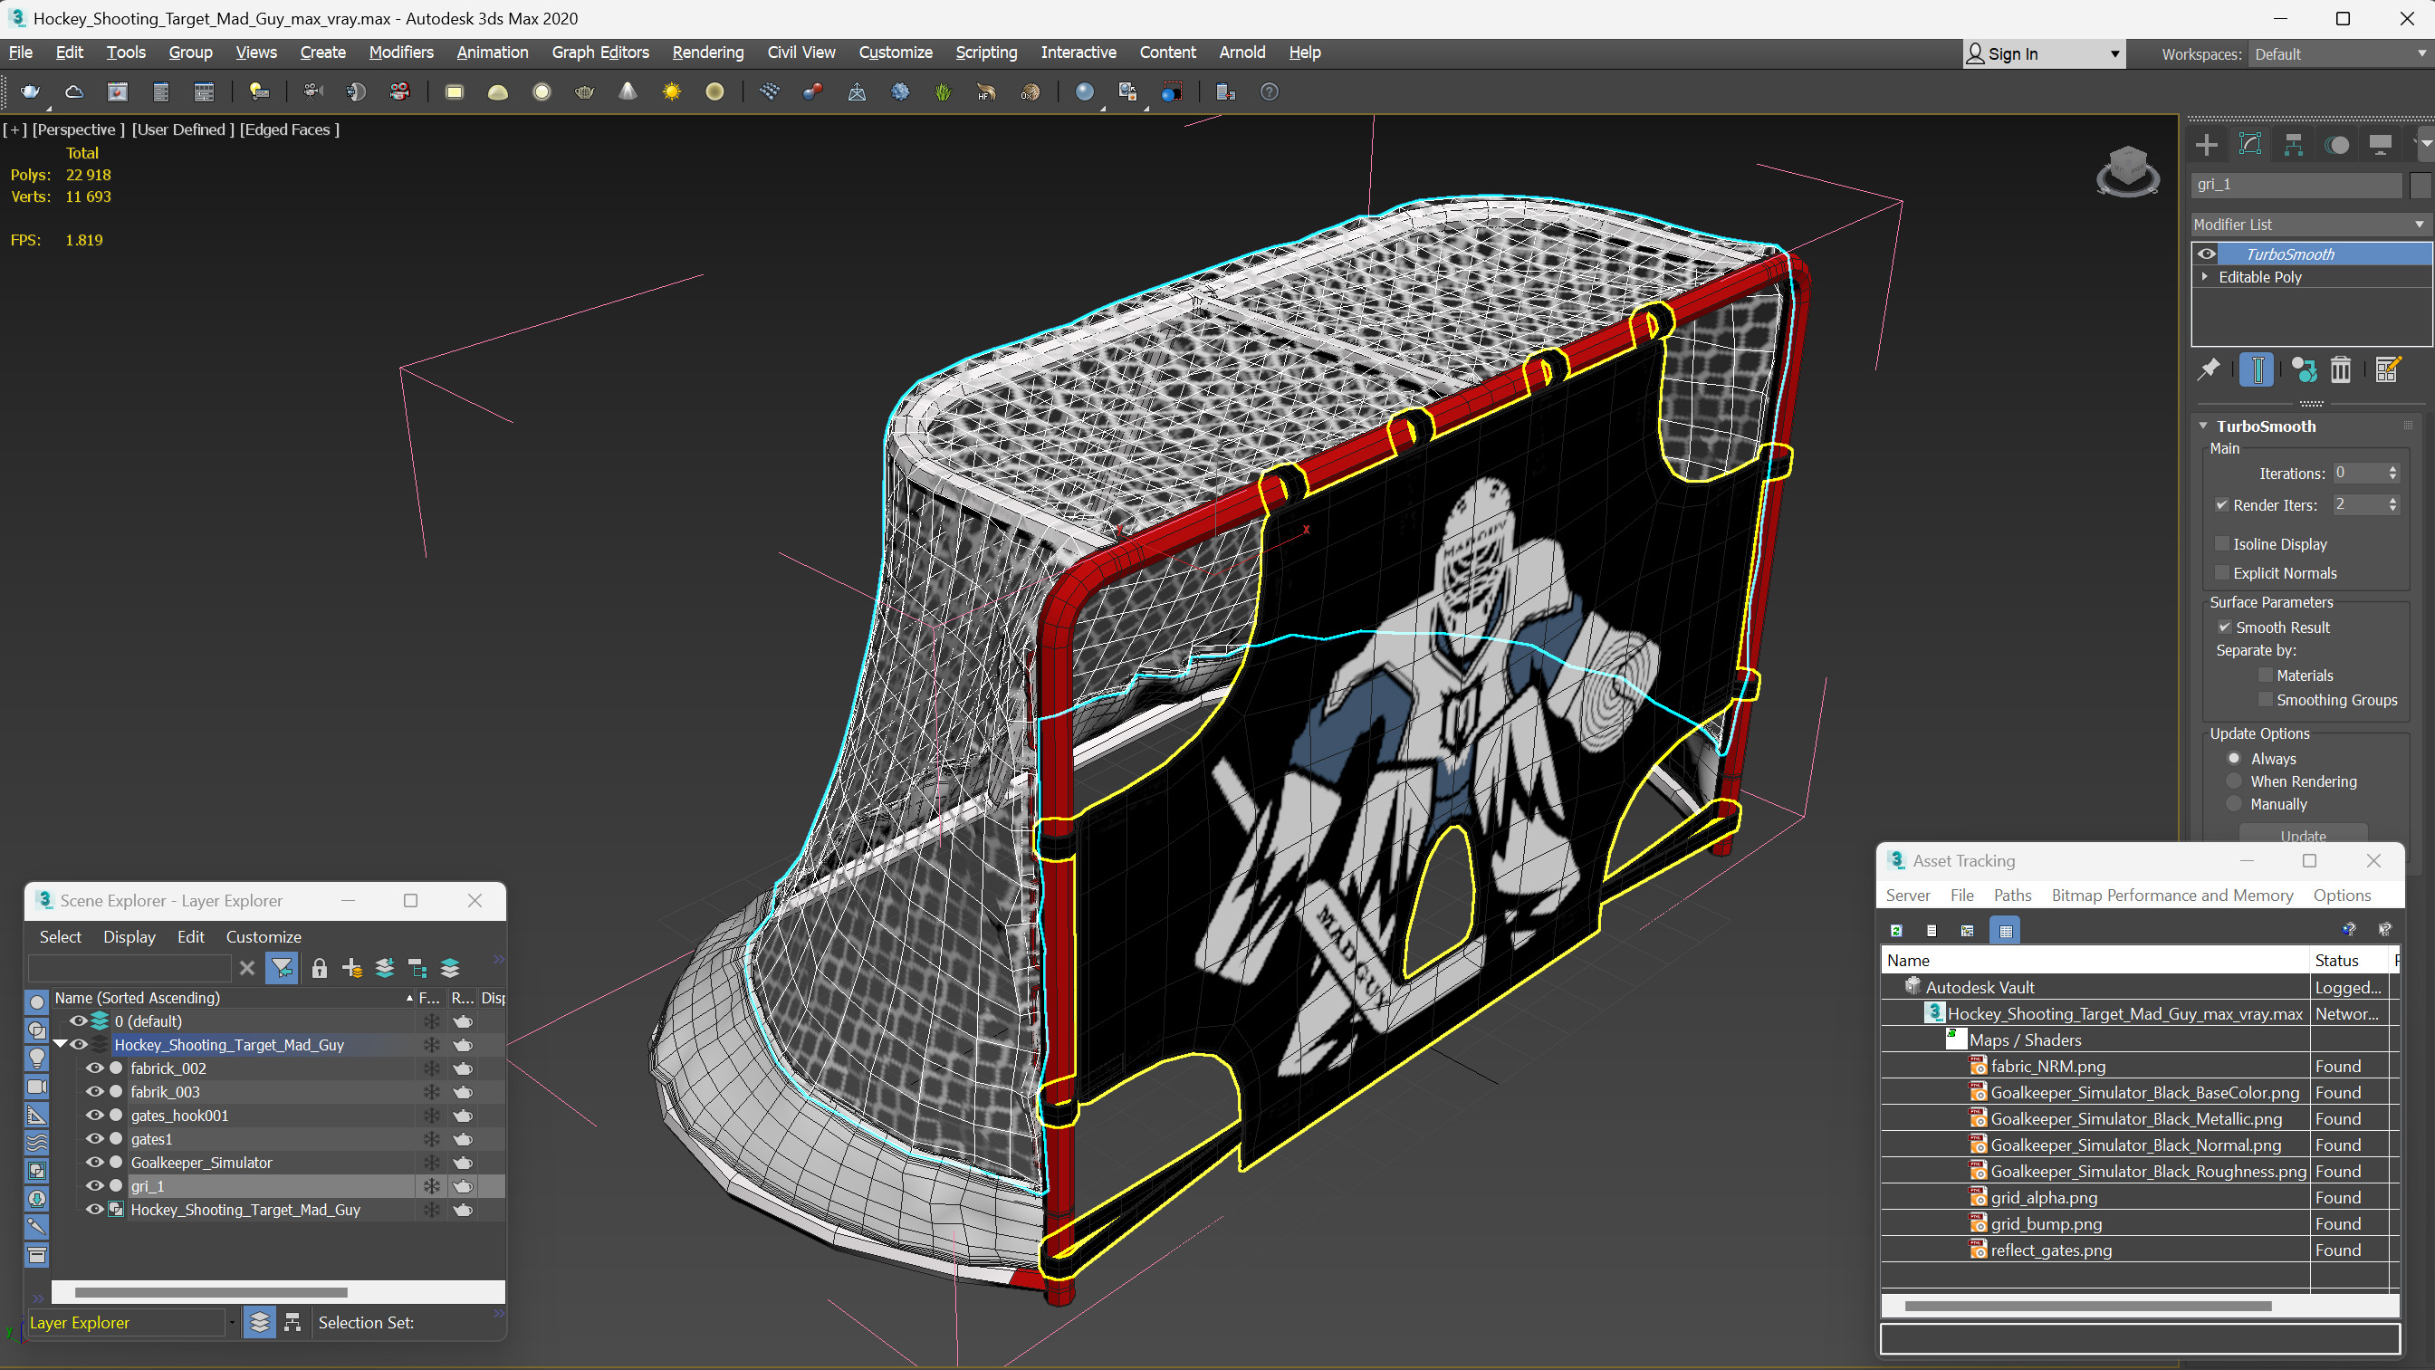
Task: Click the green grass fur icon
Action: pos(944,91)
